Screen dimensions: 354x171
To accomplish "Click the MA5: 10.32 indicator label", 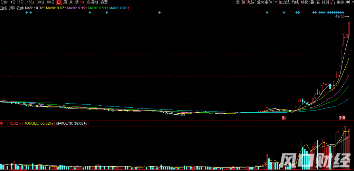I will pos(35,8).
